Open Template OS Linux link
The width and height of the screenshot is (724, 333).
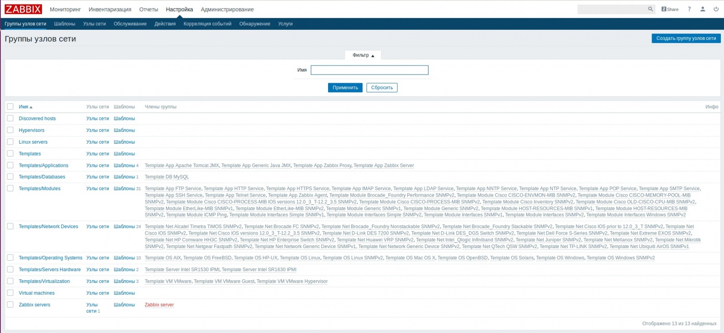(x=300, y=258)
